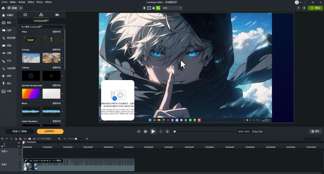Open the Modify menu (third menu)
324x174 pixels.
[x=22, y=2]
